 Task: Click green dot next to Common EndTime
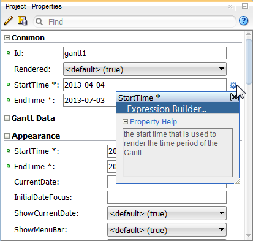[9, 100]
